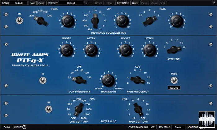
Task: Click the 20 mark on ATTEN SEL
Action: click(184, 47)
